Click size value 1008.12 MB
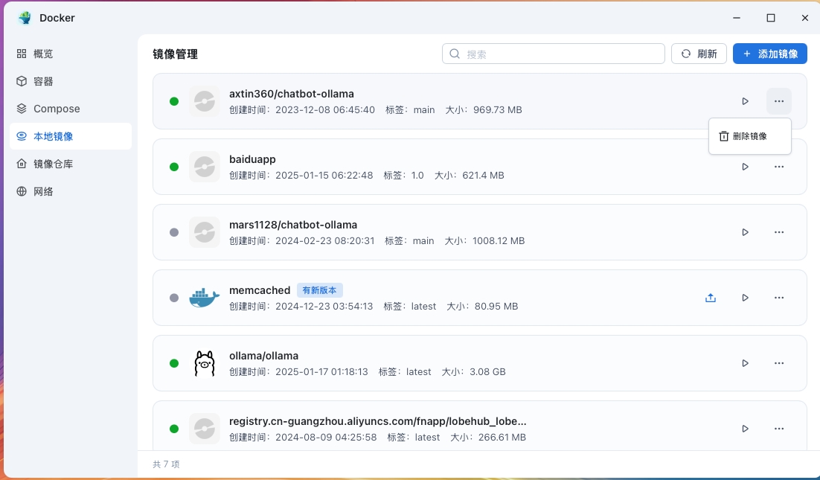The height and width of the screenshot is (480, 820). [499, 241]
